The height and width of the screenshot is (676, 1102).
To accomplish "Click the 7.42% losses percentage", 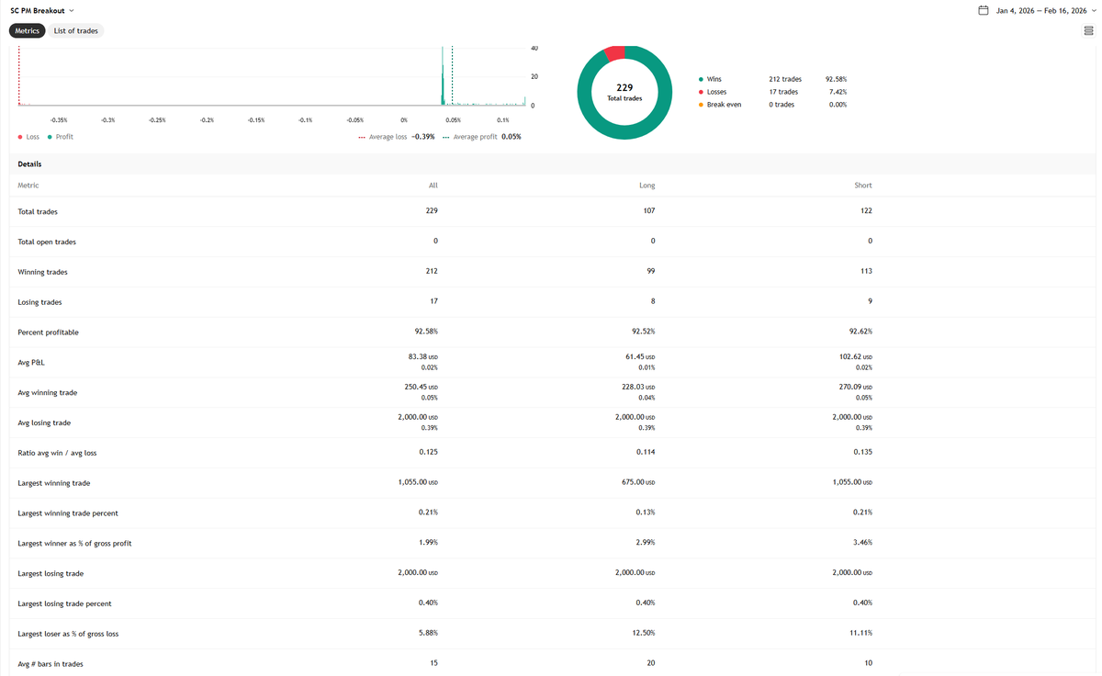I will 838,92.
